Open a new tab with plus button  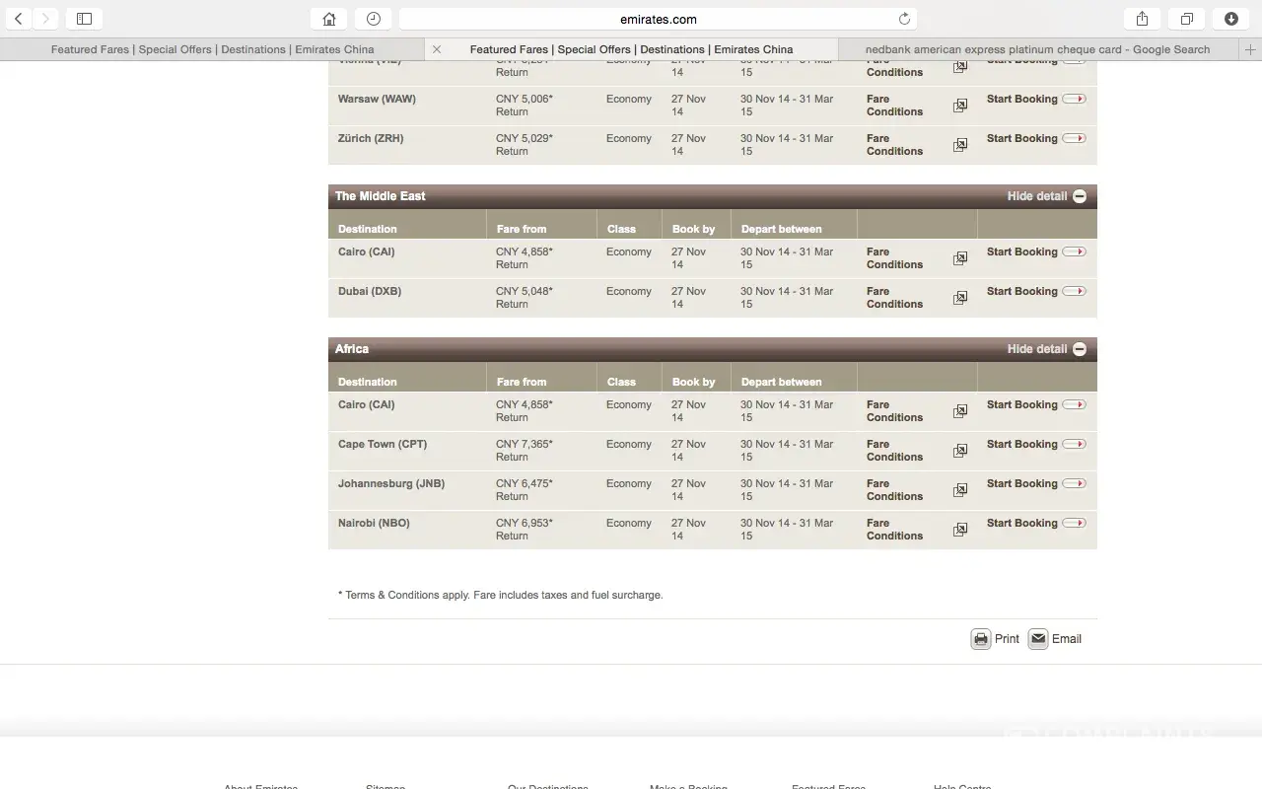[x=1250, y=49]
